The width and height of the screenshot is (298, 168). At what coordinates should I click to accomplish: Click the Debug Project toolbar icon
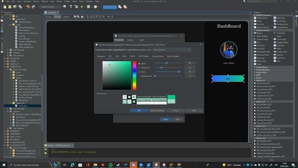(88, 7)
